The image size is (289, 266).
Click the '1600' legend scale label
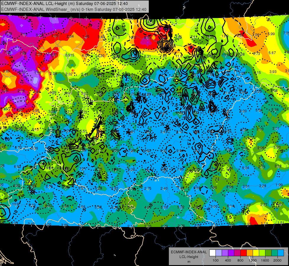pos(265,260)
